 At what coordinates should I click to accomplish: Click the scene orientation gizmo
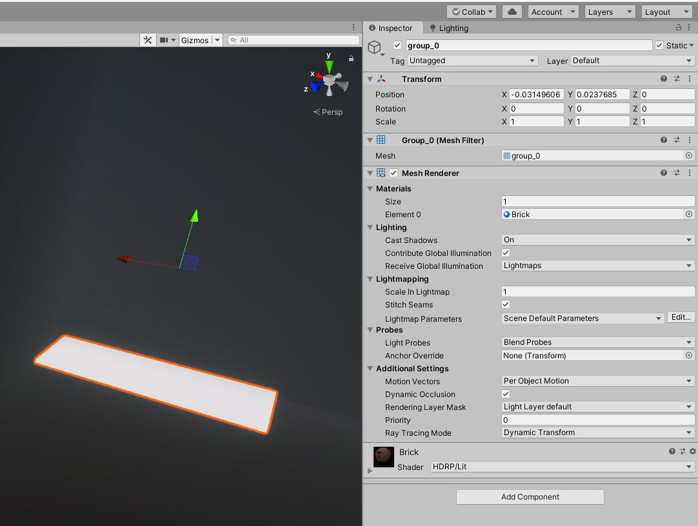point(329,81)
